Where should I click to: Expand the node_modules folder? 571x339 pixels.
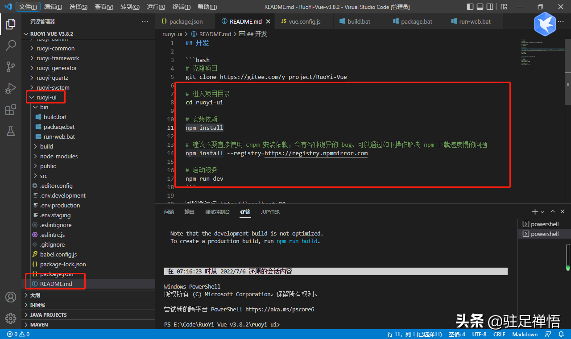click(88, 156)
